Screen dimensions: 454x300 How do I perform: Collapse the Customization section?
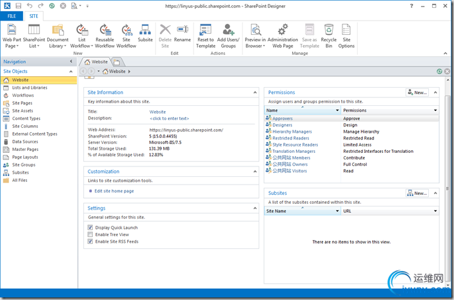pyautogui.click(x=255, y=172)
